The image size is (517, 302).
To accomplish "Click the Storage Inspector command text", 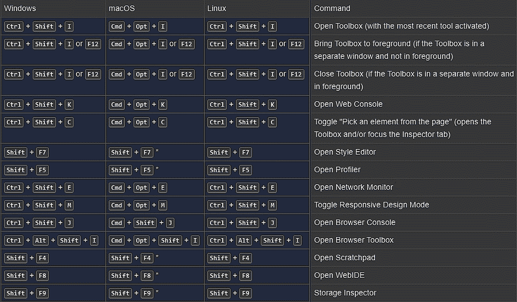I will tap(345, 293).
